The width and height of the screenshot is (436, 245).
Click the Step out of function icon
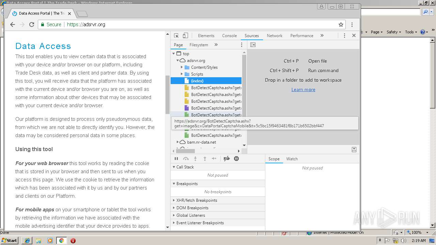(x=205, y=159)
